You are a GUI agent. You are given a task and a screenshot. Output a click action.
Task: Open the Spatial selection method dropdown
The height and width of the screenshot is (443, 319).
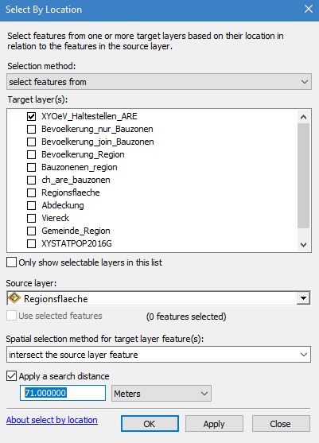159,354
